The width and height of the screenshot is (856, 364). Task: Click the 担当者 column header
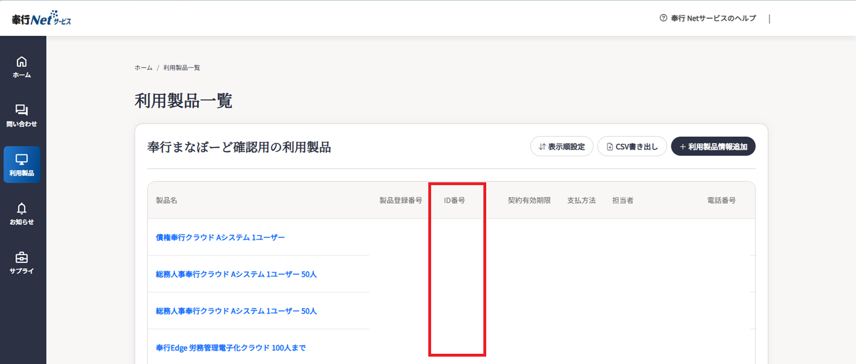623,200
